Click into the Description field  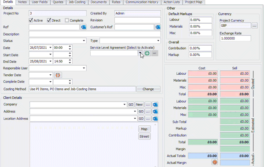95,34
